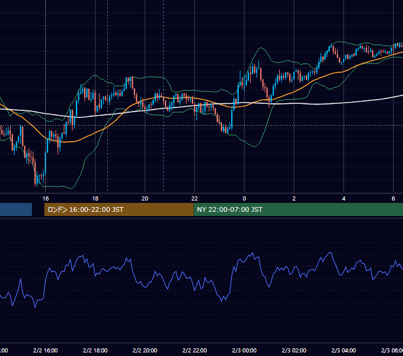Select the blue session bar left of ロンドン
The image size is (403, 356).
tap(16, 209)
